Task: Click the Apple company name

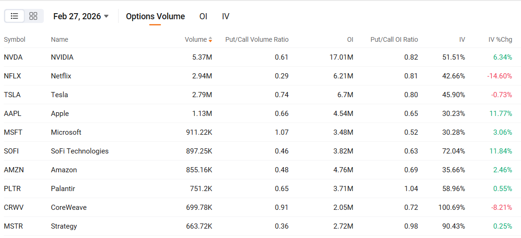Action: point(60,113)
